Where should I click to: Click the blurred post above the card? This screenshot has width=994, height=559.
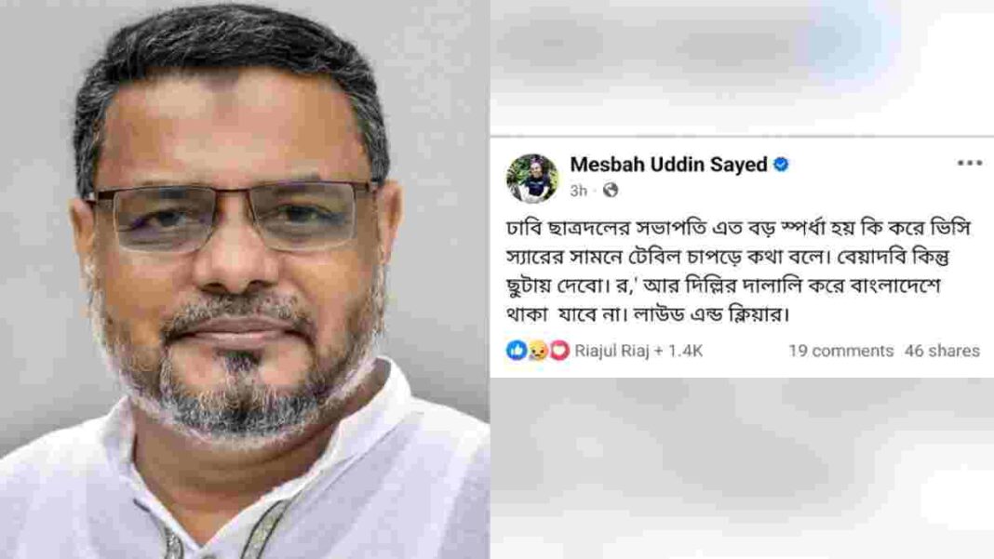pyautogui.click(x=742, y=67)
